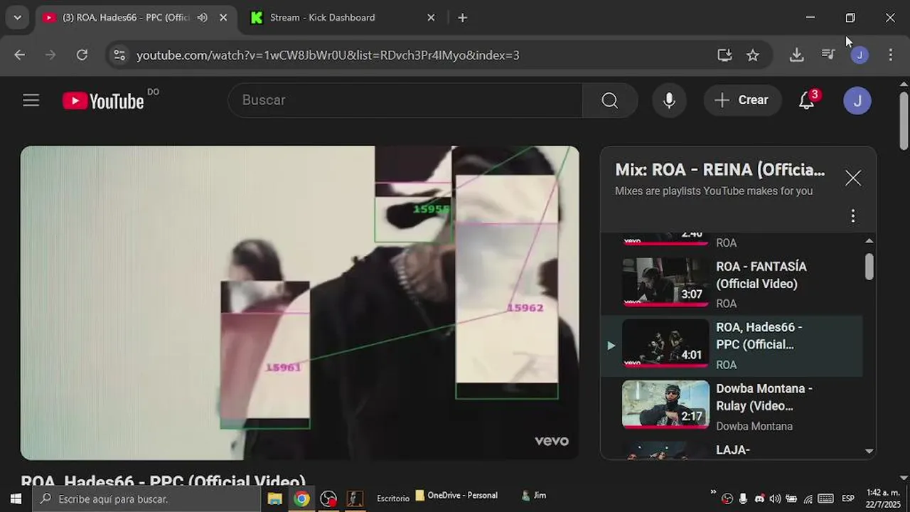Click into the Buscar search field

[405, 100]
